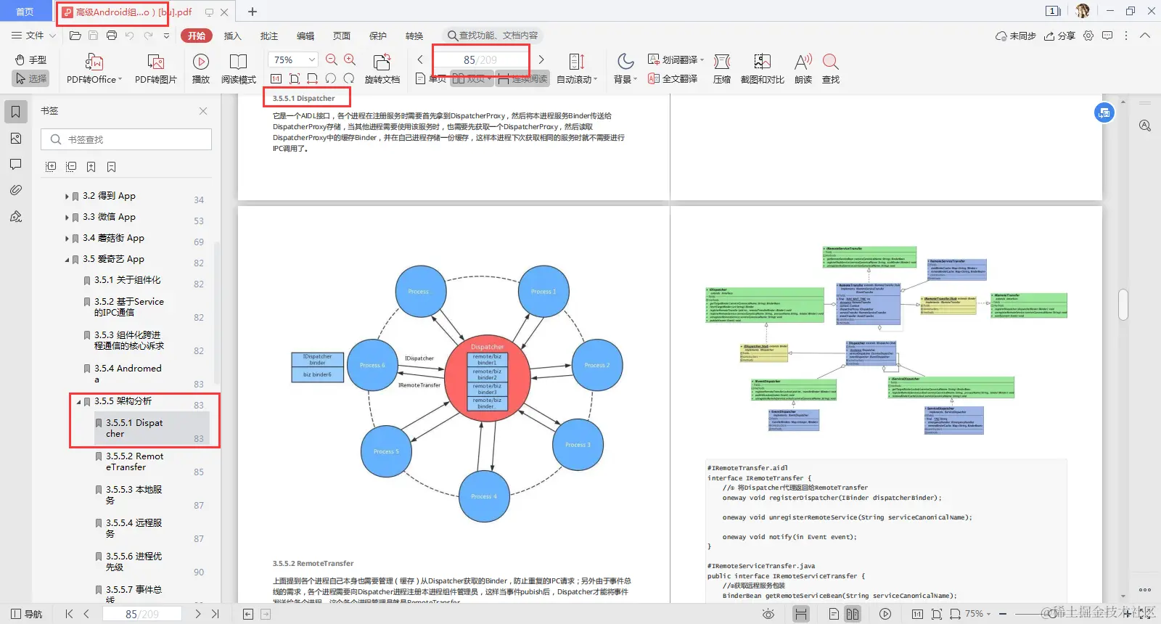The height and width of the screenshot is (624, 1161).
Task: Collapse 3.5 爱奇艺 App bookmark
Action: tap(67, 259)
